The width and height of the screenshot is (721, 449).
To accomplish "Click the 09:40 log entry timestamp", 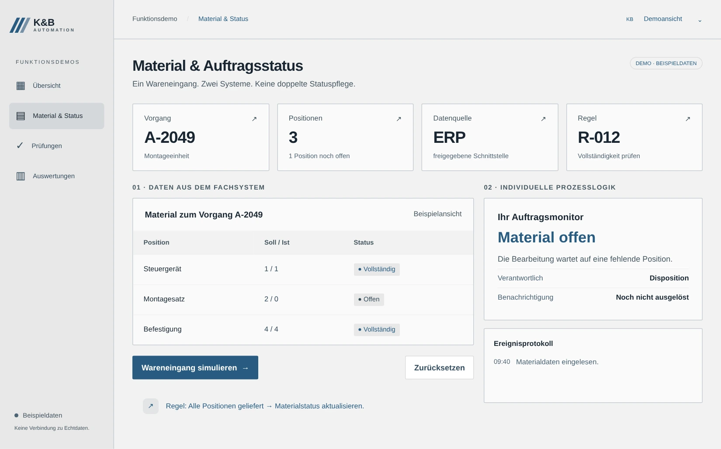I will (x=502, y=362).
